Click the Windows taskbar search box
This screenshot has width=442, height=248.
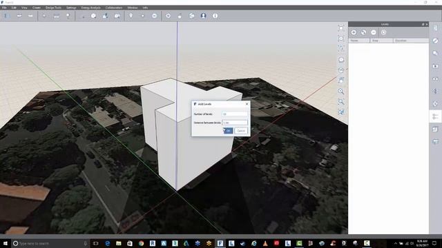coord(50,243)
